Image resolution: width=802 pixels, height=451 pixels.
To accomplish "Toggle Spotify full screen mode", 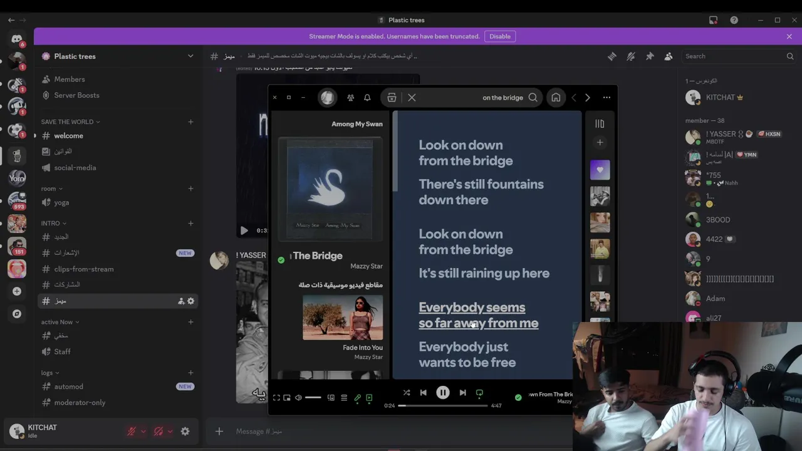I will pos(276,398).
